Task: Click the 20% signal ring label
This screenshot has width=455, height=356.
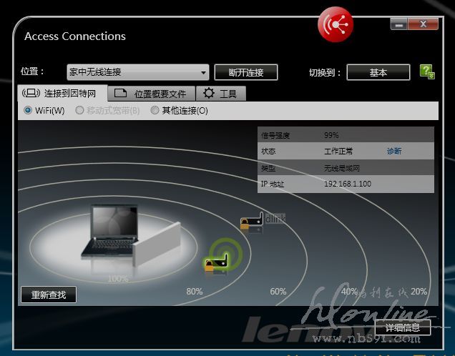Action: click(x=419, y=292)
